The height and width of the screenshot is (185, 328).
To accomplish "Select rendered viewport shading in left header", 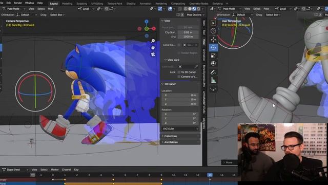I will (x=198, y=9).
